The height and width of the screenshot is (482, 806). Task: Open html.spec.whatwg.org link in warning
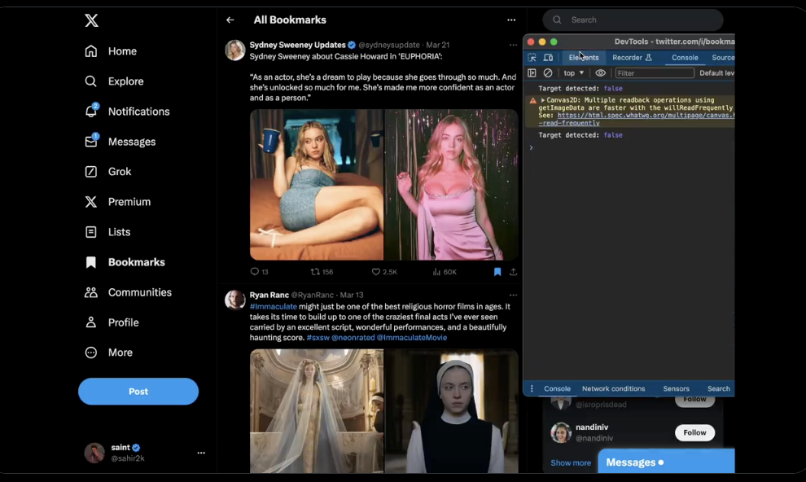pos(646,116)
